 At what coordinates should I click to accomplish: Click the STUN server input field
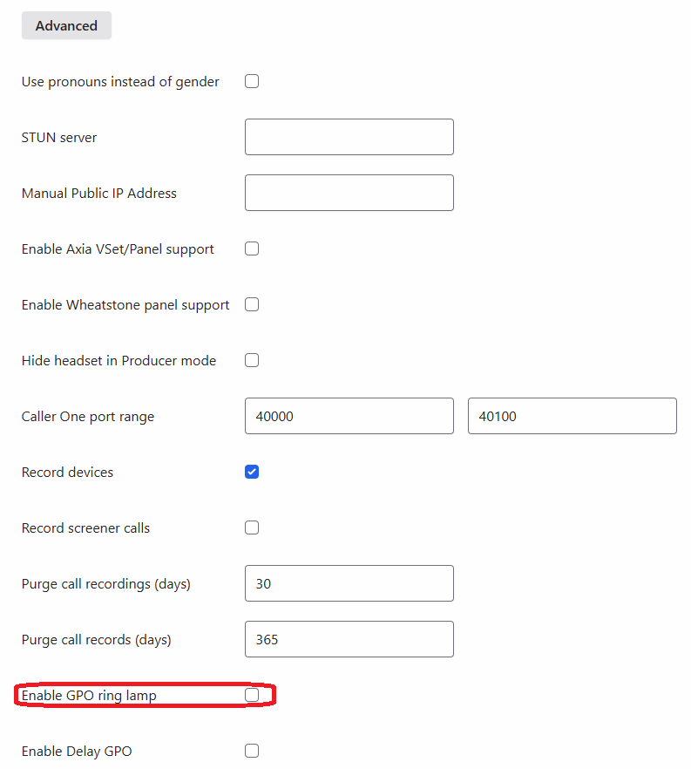pos(349,137)
